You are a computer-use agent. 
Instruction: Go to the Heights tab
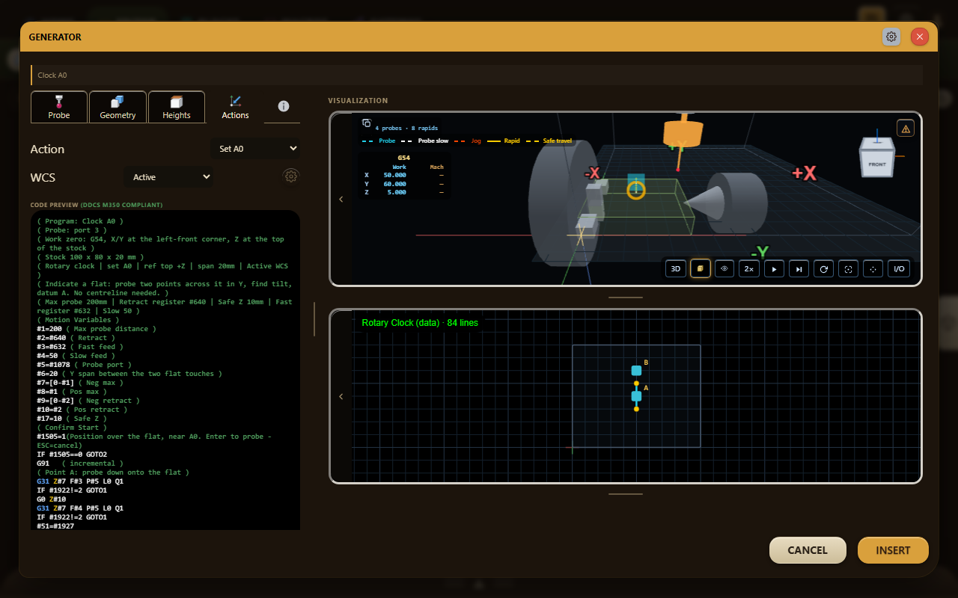click(x=177, y=107)
